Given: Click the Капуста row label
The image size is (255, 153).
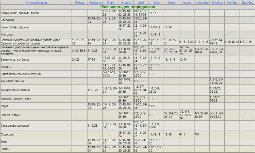Looking at the screenshot, I should (7, 67).
